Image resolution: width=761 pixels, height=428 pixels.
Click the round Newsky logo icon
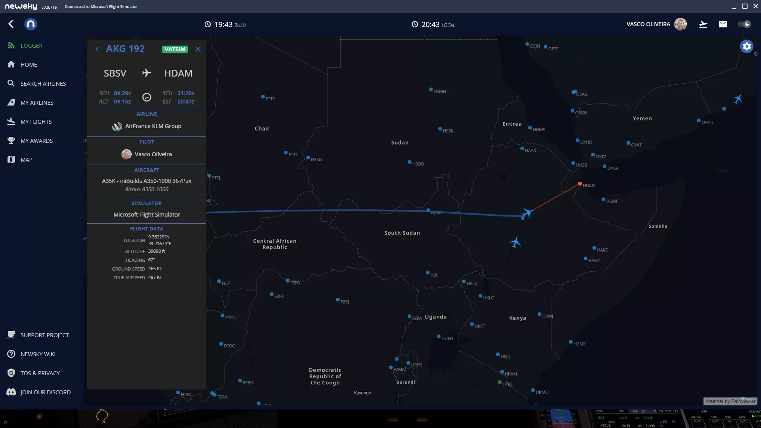click(31, 24)
